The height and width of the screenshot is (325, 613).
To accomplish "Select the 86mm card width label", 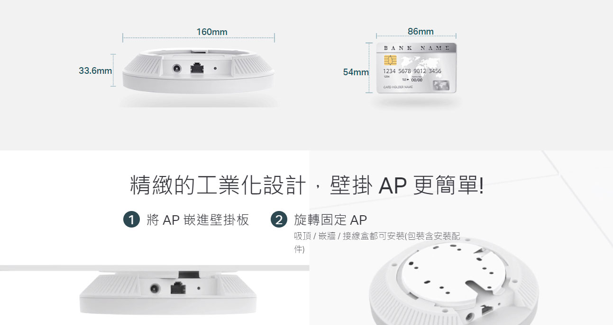I will click(421, 31).
